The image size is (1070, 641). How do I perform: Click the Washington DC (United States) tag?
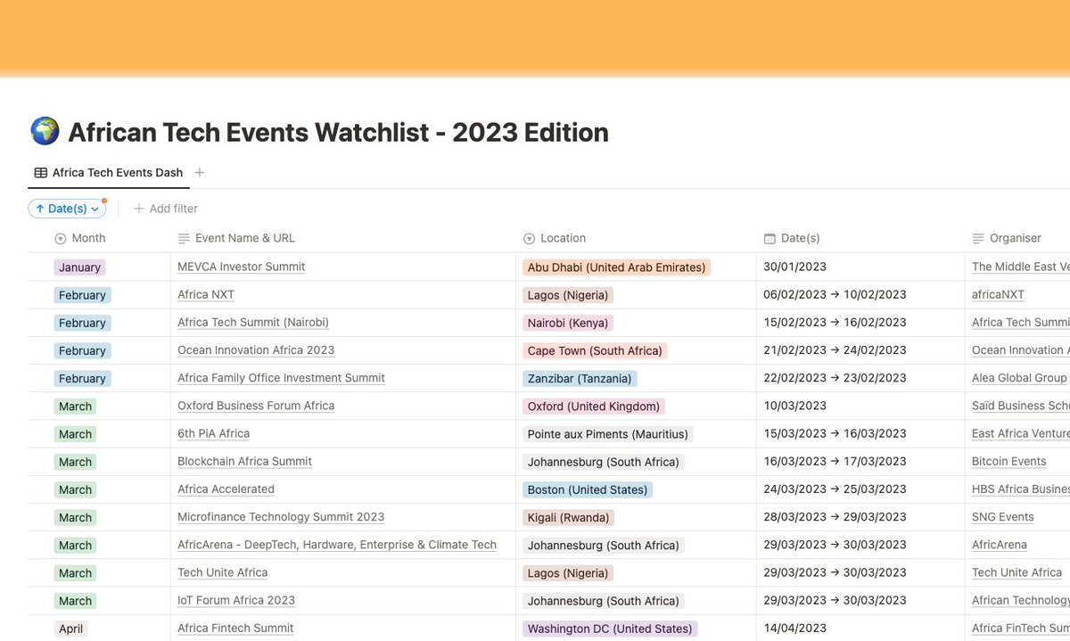pyautogui.click(x=610, y=629)
